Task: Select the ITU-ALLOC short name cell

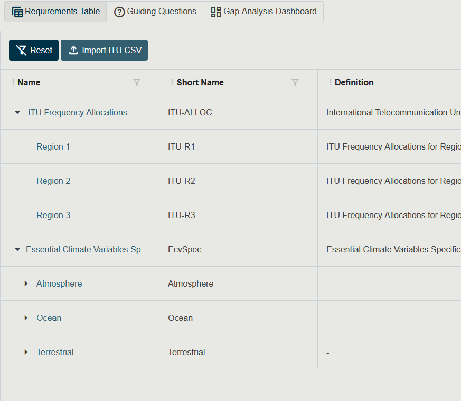Action: click(239, 112)
